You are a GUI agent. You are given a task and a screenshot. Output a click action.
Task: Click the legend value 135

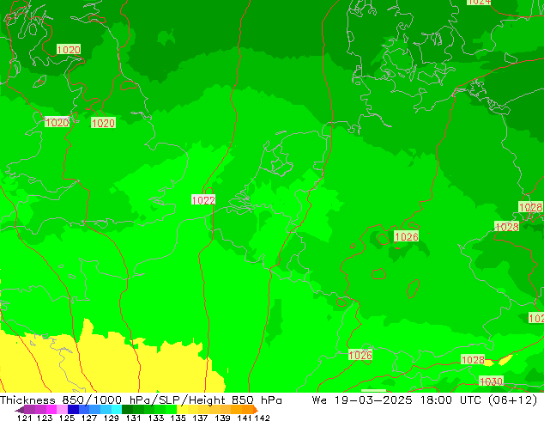(x=178, y=418)
